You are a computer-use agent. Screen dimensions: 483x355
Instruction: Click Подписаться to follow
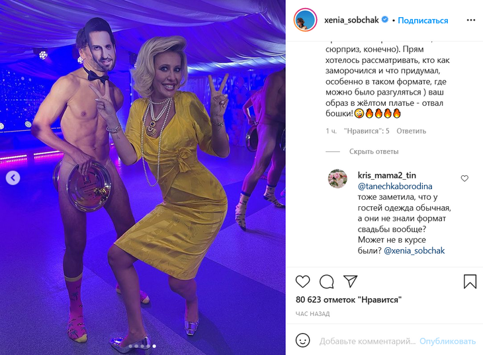[423, 20]
